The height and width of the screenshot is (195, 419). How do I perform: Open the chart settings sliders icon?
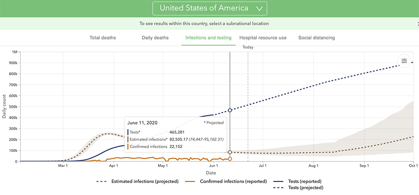point(404,61)
